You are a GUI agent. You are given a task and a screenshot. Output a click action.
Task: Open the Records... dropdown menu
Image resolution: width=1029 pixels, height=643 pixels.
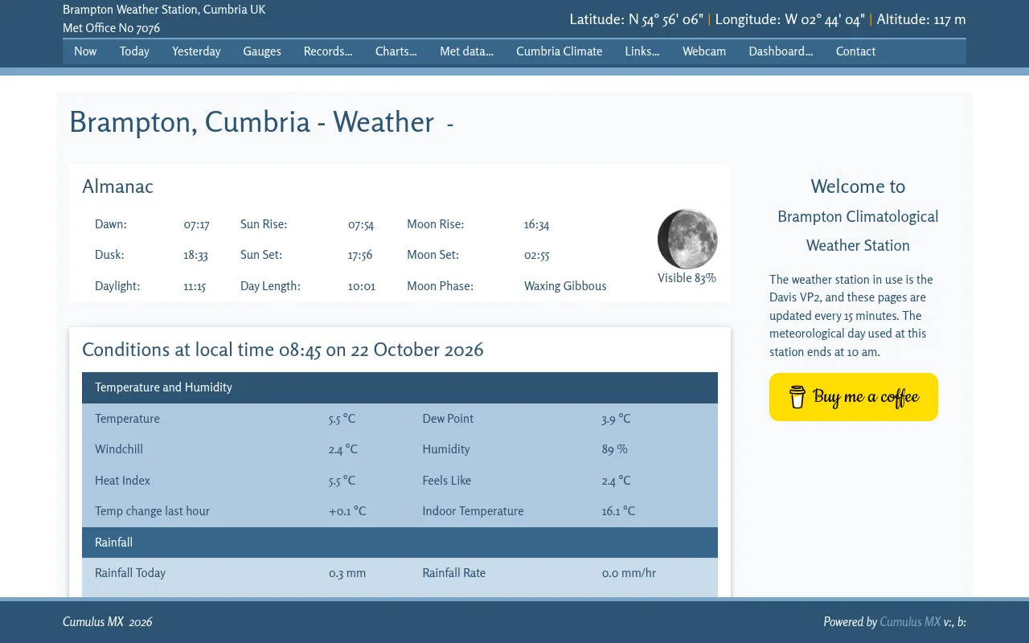click(328, 51)
